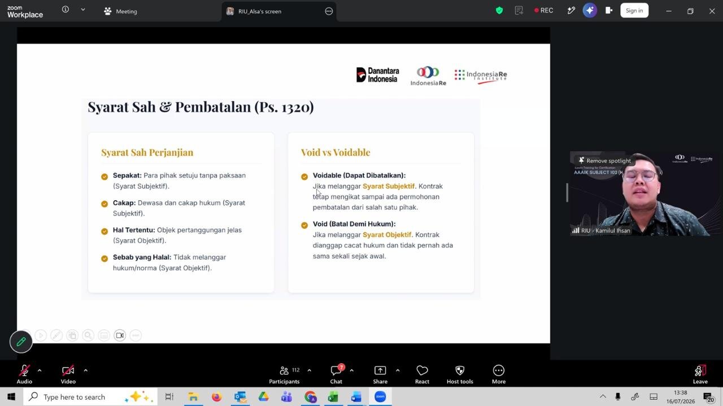Open Google Drive from the taskbar

(263, 397)
